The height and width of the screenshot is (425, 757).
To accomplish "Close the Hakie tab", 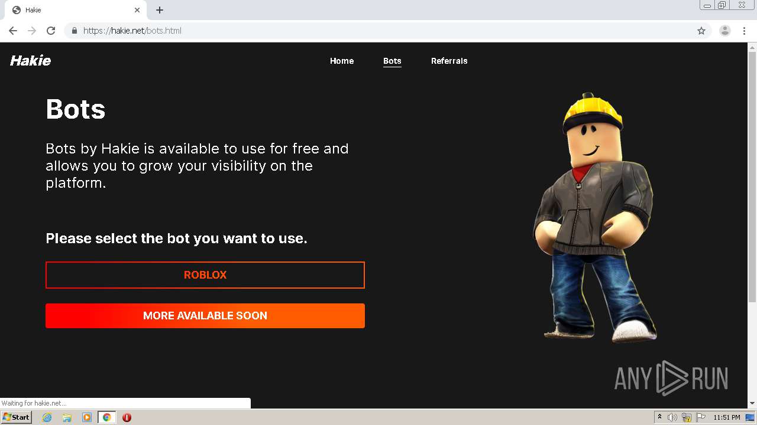I will tap(137, 10).
